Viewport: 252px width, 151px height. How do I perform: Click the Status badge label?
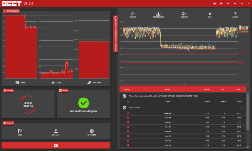click(x=64, y=90)
